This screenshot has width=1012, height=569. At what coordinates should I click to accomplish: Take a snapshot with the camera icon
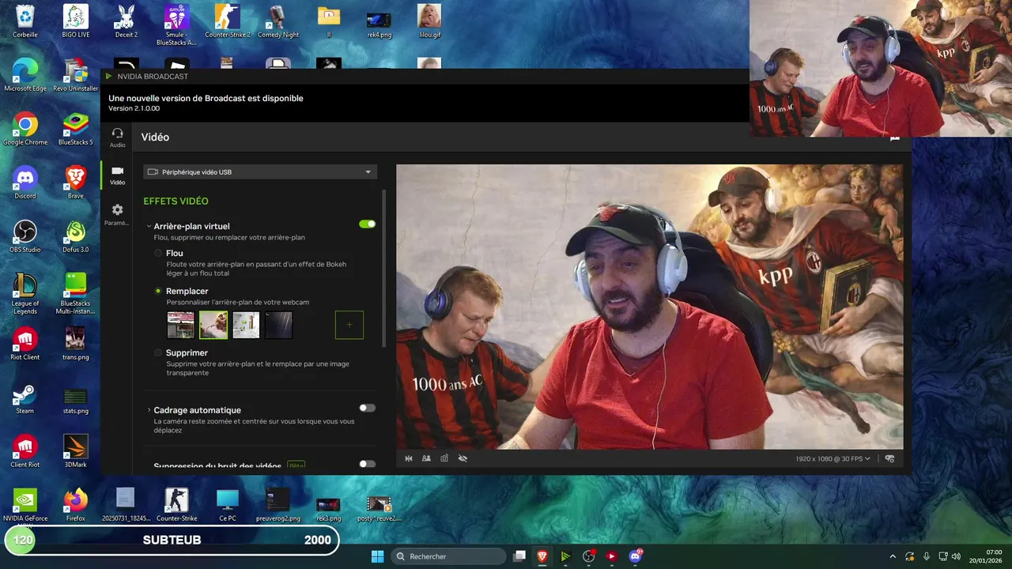[x=444, y=458]
